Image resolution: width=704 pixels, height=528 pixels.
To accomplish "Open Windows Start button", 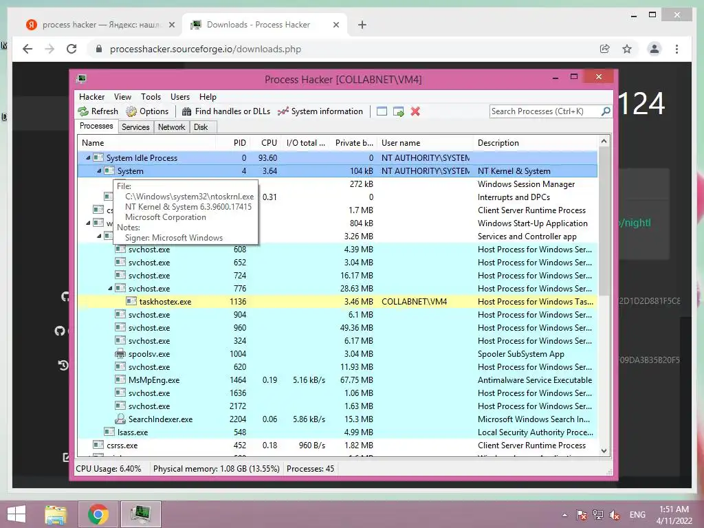I will 16,514.
